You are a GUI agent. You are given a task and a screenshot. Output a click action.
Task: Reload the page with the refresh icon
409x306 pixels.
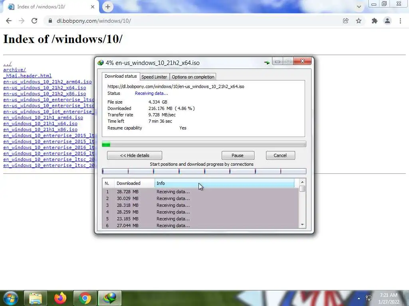click(x=34, y=21)
